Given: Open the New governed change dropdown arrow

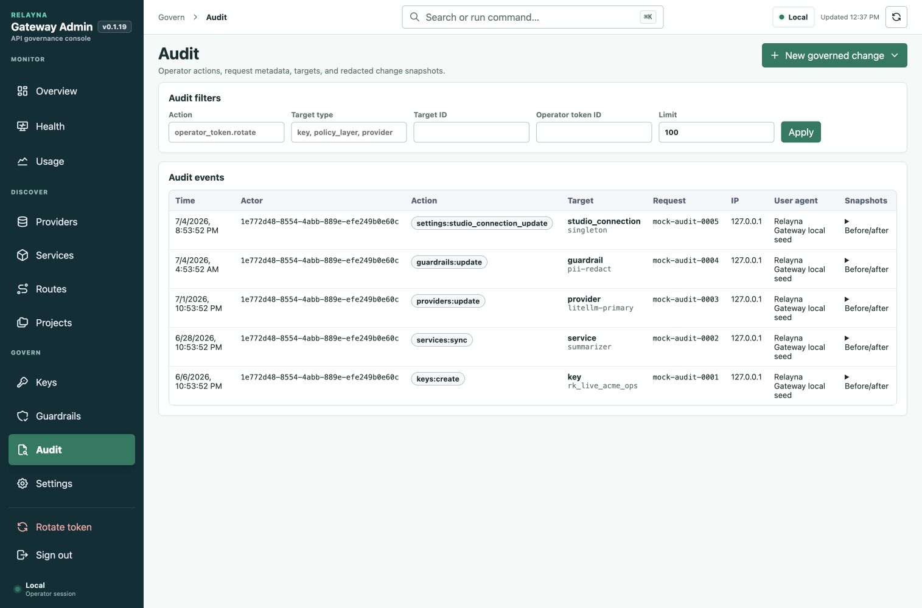Looking at the screenshot, I should coord(895,55).
